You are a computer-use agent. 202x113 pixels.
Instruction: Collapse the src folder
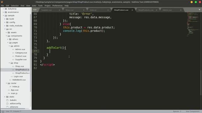click(x=5, y=29)
